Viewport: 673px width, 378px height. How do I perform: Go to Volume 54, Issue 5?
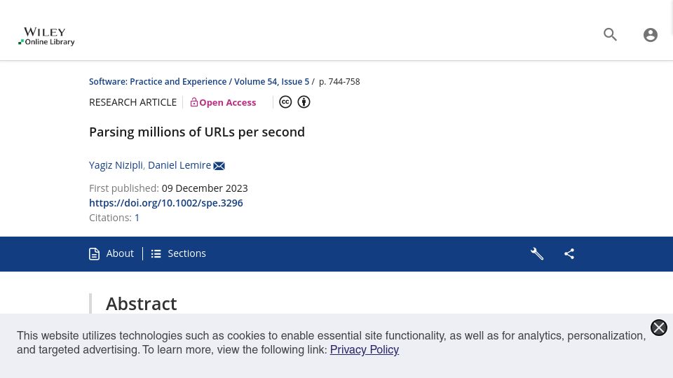point(272,81)
